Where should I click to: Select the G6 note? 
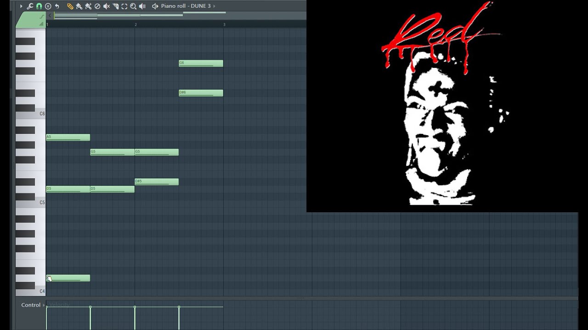(201, 63)
